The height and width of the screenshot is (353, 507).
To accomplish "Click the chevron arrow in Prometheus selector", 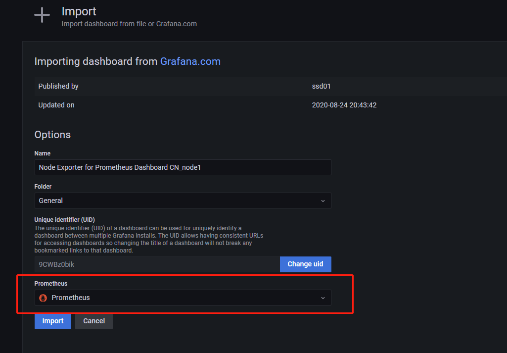I will coord(323,298).
